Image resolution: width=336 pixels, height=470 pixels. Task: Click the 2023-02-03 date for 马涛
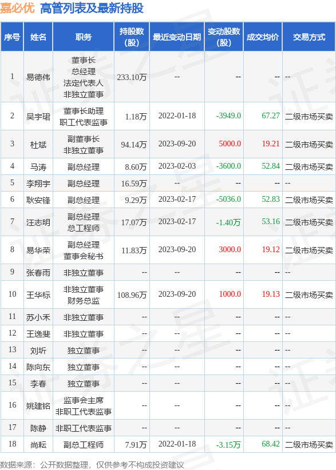click(177, 166)
